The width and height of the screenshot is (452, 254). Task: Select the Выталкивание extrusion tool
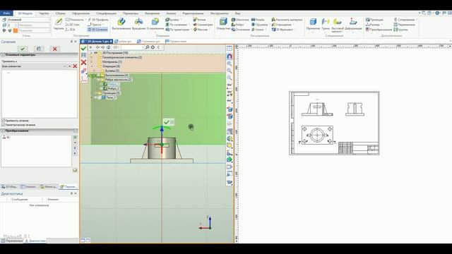pos(121,24)
